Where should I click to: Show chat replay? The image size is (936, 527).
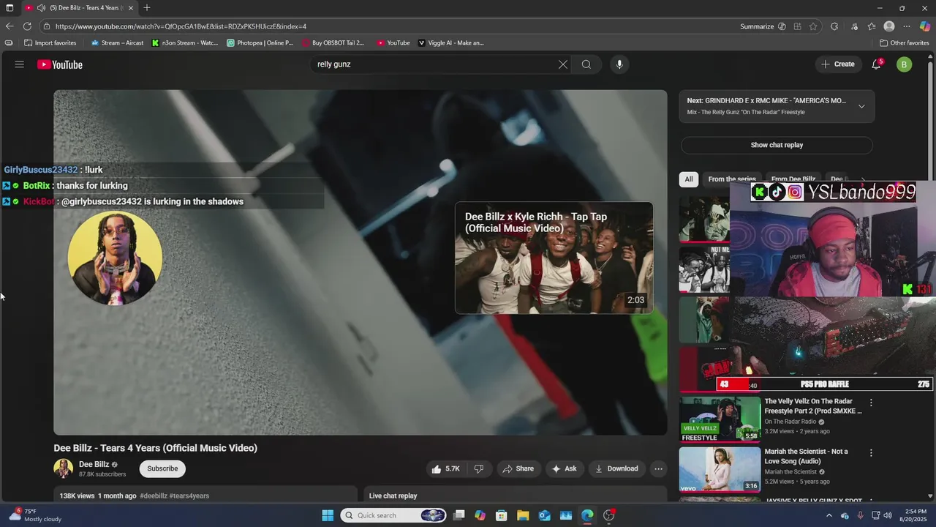coord(777,145)
